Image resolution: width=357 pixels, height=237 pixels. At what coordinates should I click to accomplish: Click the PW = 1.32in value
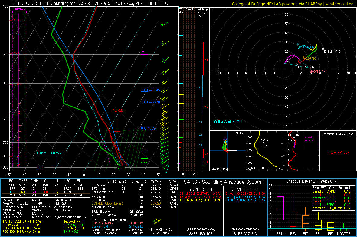[x=11, y=200]
